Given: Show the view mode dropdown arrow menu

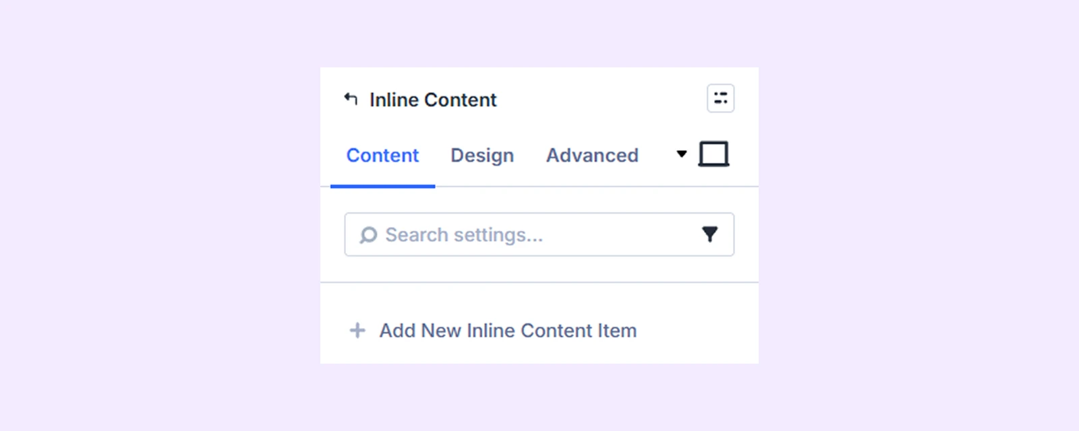Looking at the screenshot, I should click(682, 154).
